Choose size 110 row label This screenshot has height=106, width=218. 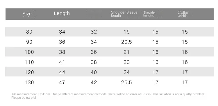[x=29, y=62]
